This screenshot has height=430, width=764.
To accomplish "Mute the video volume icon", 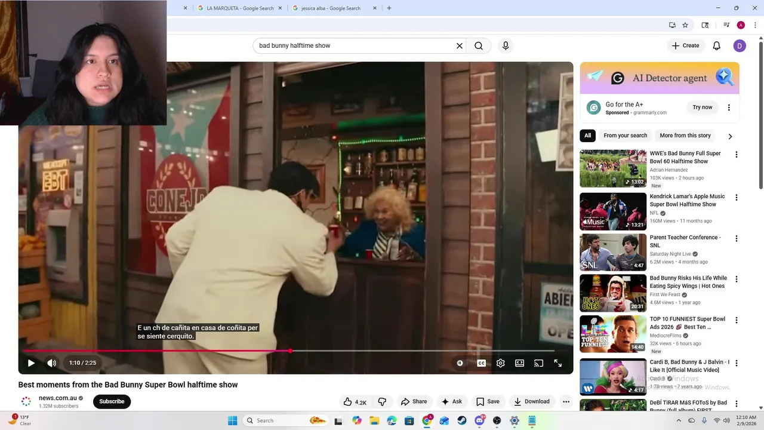I will click(52, 363).
